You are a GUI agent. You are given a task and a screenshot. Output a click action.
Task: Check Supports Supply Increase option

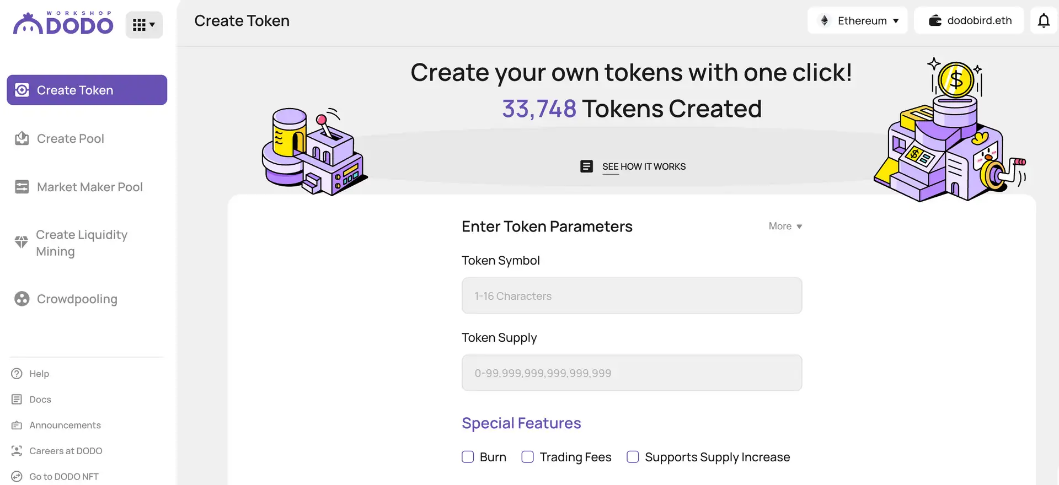point(633,457)
